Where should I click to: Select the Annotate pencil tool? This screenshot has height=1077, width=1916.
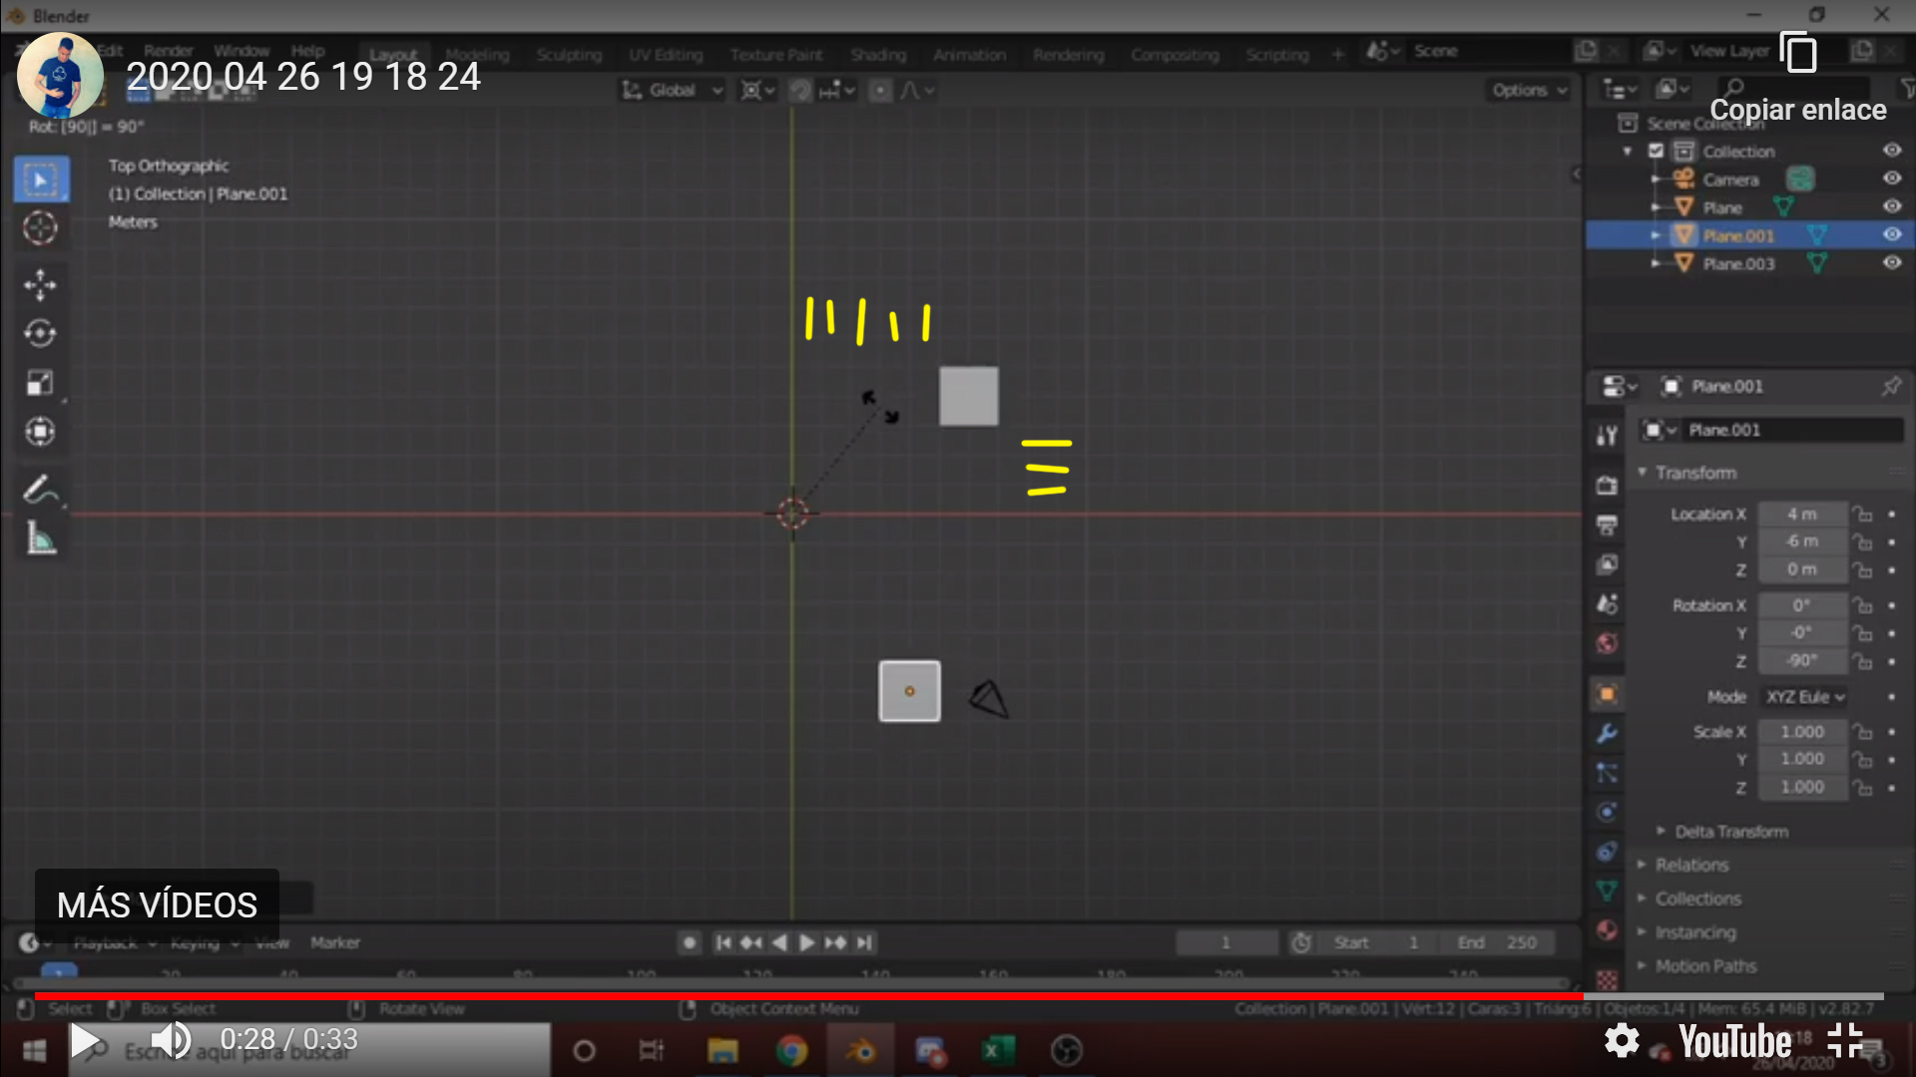40,490
